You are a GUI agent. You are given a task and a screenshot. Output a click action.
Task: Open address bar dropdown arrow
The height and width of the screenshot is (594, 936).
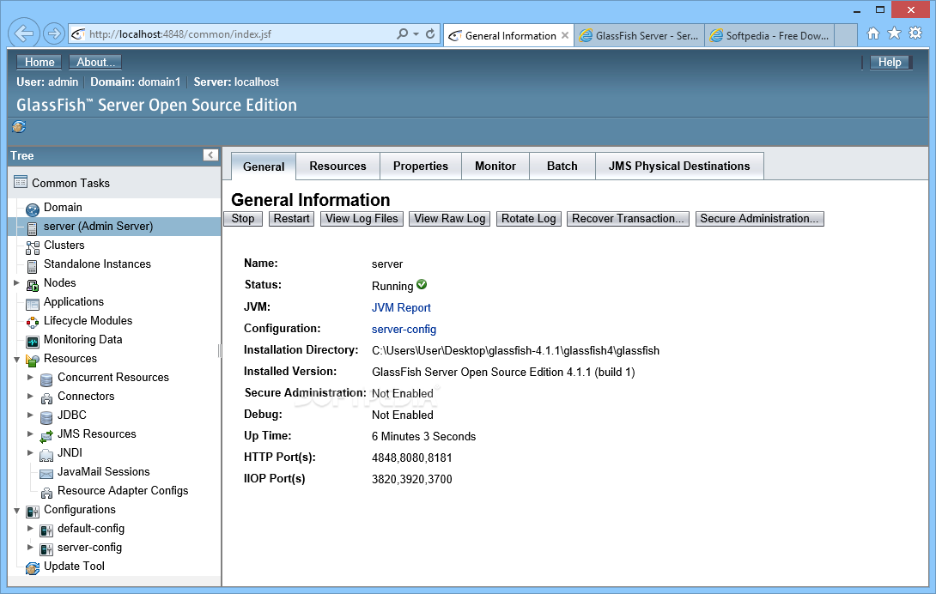click(416, 34)
